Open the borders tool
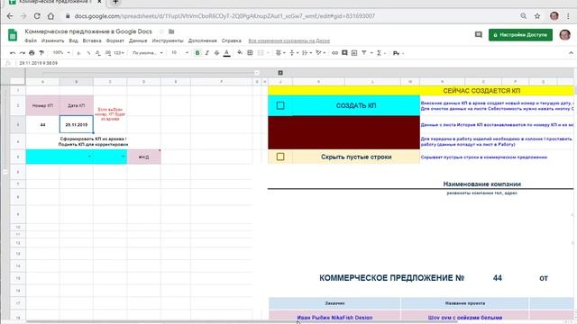 click(250, 53)
